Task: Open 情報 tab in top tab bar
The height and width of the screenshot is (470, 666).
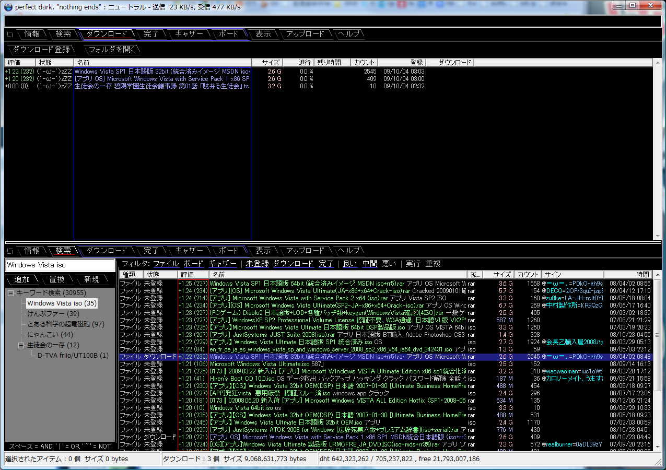Action: click(x=32, y=34)
